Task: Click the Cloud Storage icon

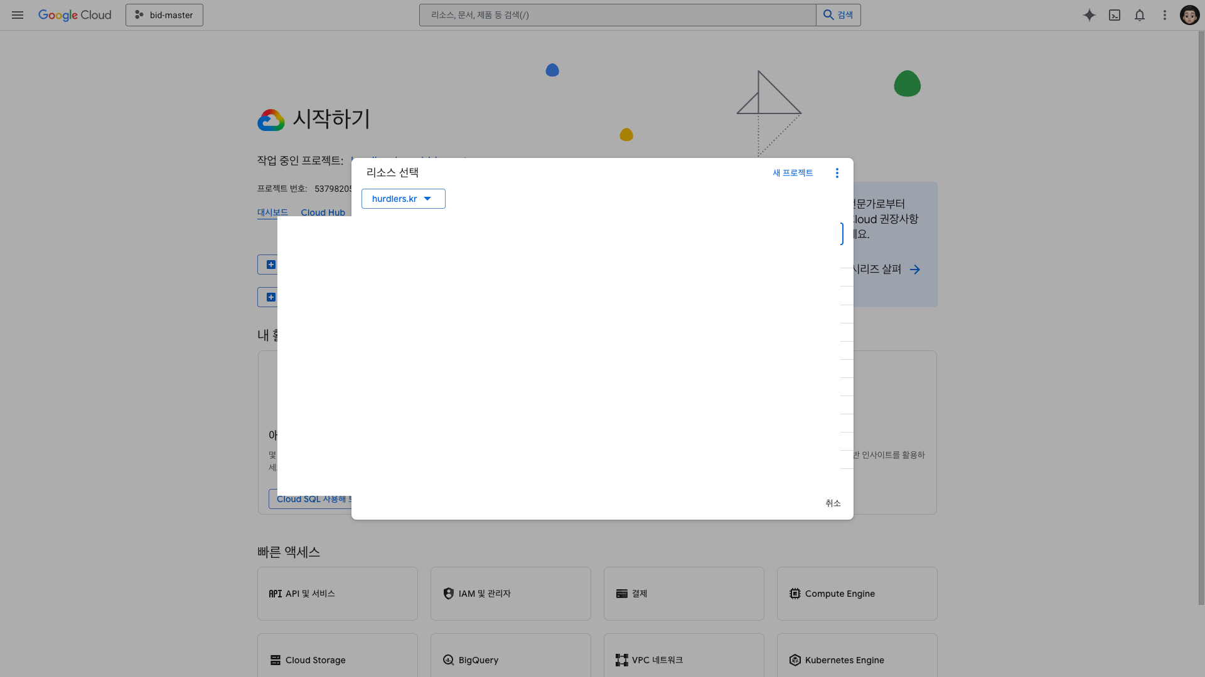Action: point(276,660)
